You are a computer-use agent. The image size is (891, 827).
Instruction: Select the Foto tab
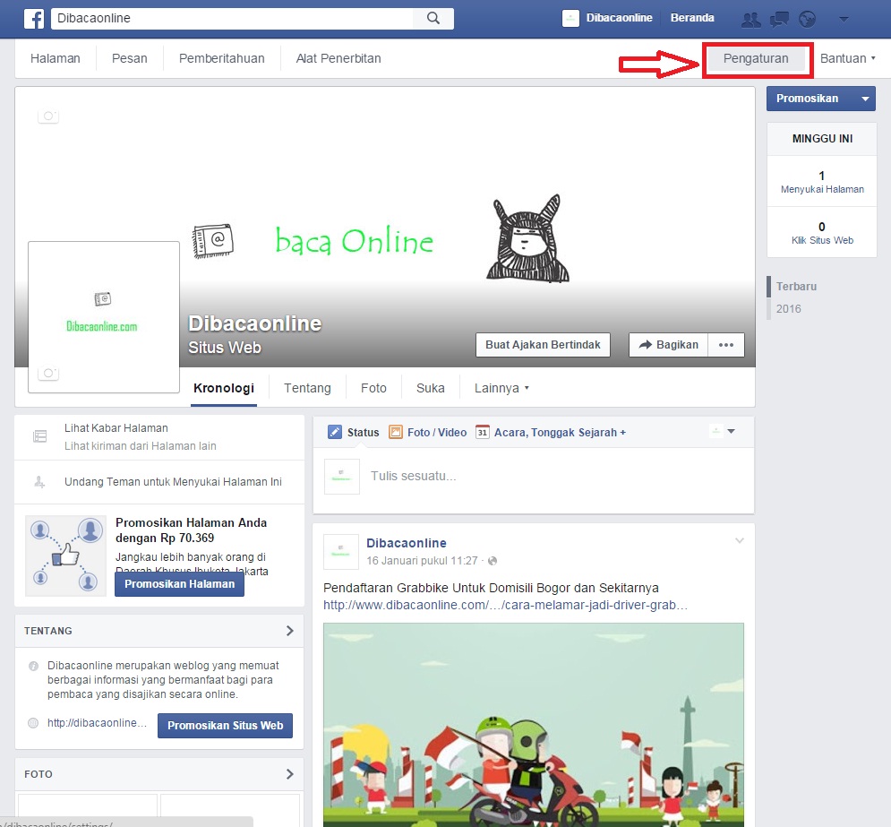click(x=373, y=388)
